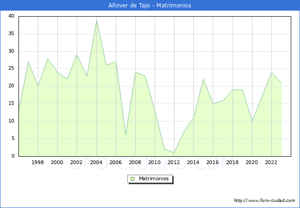Image resolution: width=300 pixels, height=208 pixels.
Task: Click the green Matrimonios legend swatch
Action: point(132,179)
